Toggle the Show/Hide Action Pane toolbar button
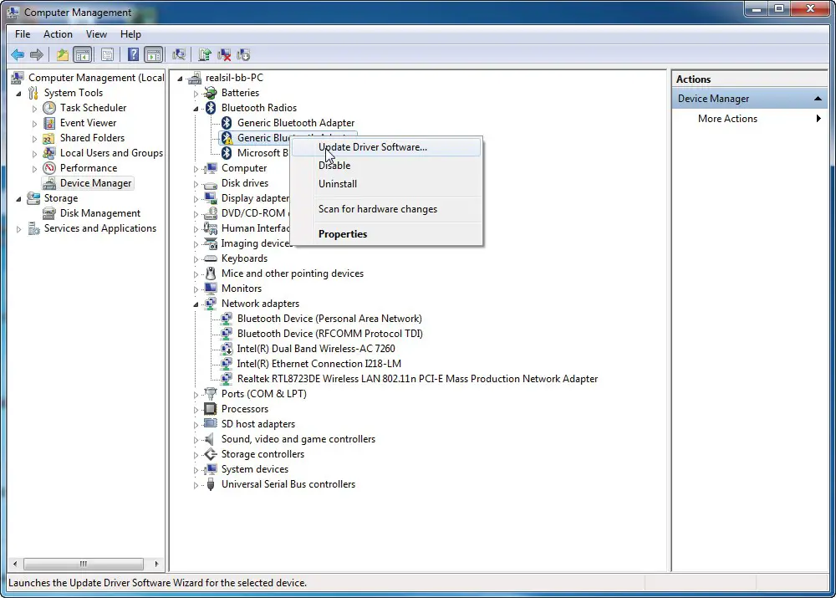Screen dimensions: 836x598 [x=153, y=54]
